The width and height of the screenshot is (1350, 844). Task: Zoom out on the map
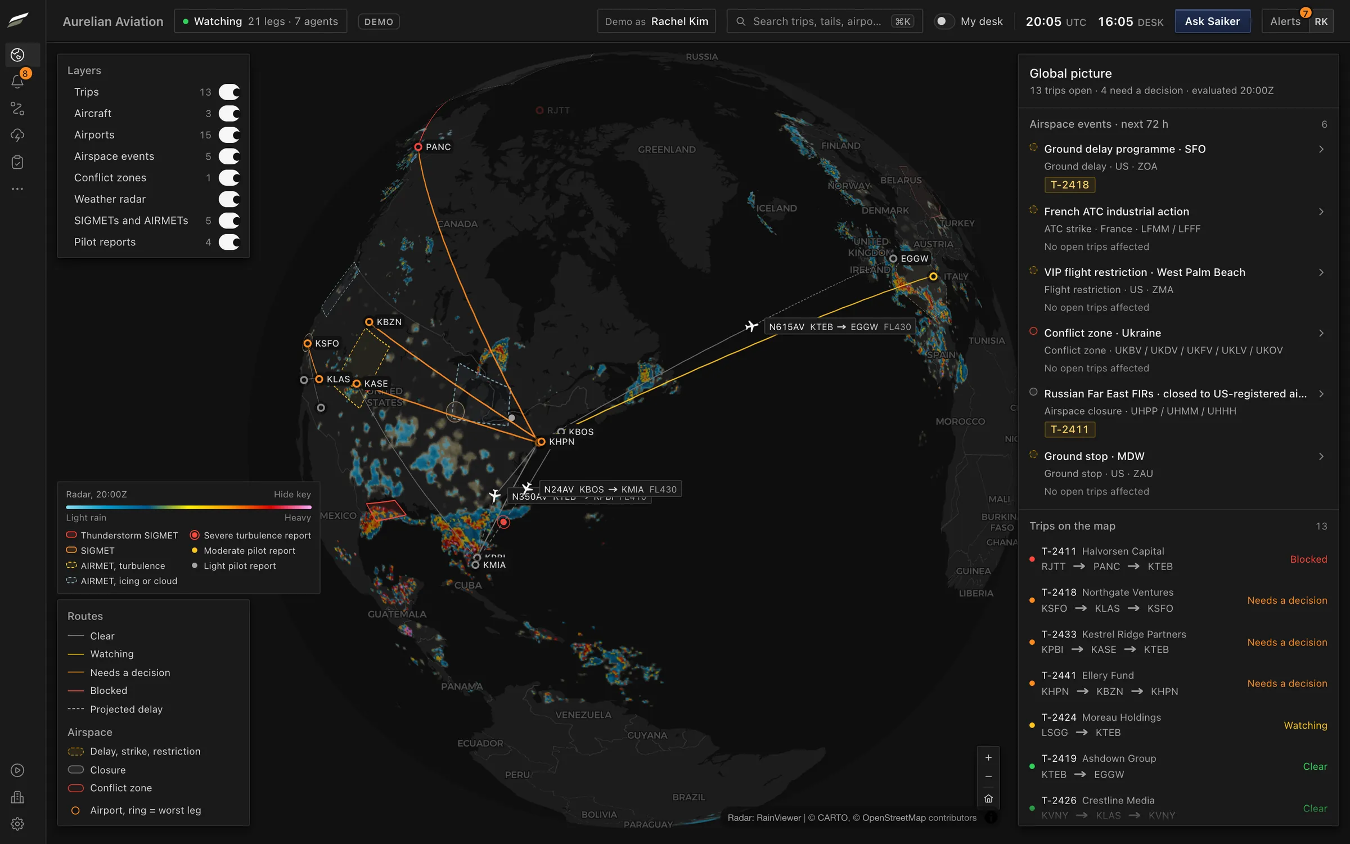point(988,777)
